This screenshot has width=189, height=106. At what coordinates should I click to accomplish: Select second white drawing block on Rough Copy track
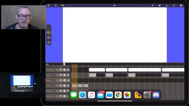[117, 70]
